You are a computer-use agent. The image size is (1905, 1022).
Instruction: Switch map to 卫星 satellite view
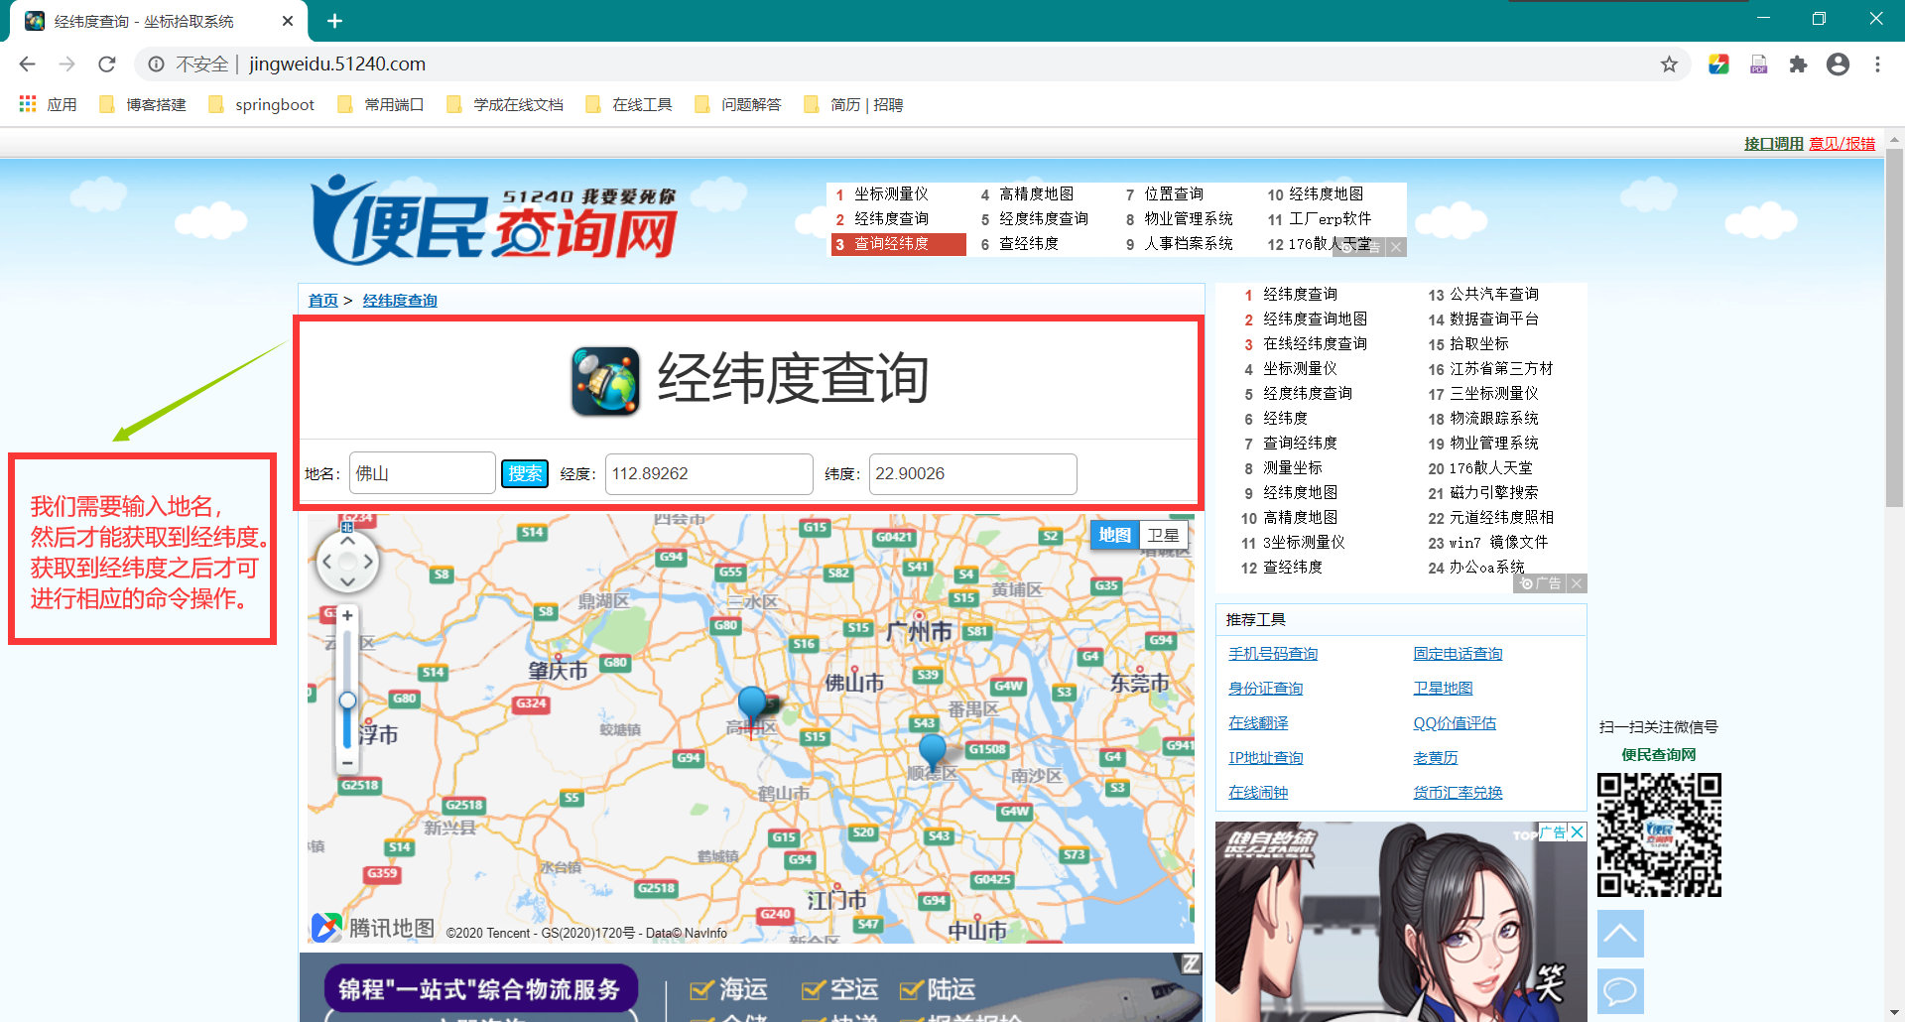[x=1163, y=536]
